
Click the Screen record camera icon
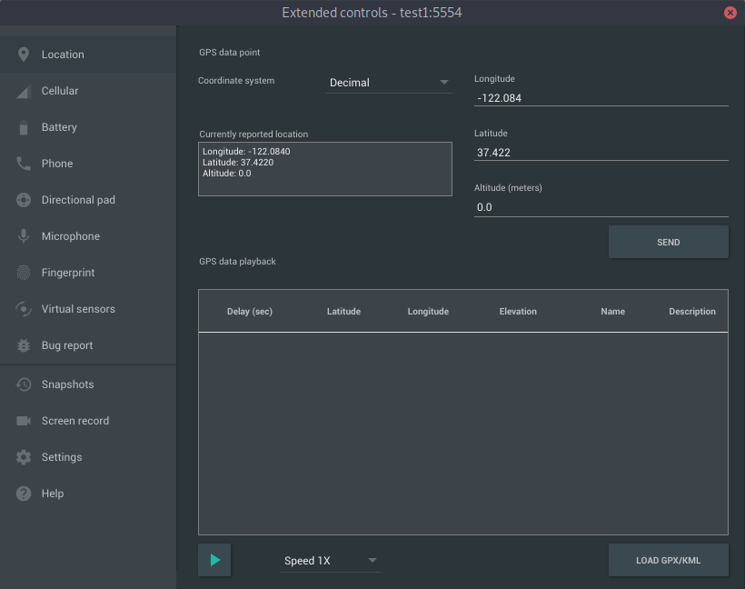(24, 421)
